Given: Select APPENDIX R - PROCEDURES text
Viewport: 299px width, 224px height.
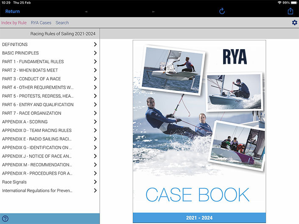Looking at the screenshot, I should click(x=37, y=173).
